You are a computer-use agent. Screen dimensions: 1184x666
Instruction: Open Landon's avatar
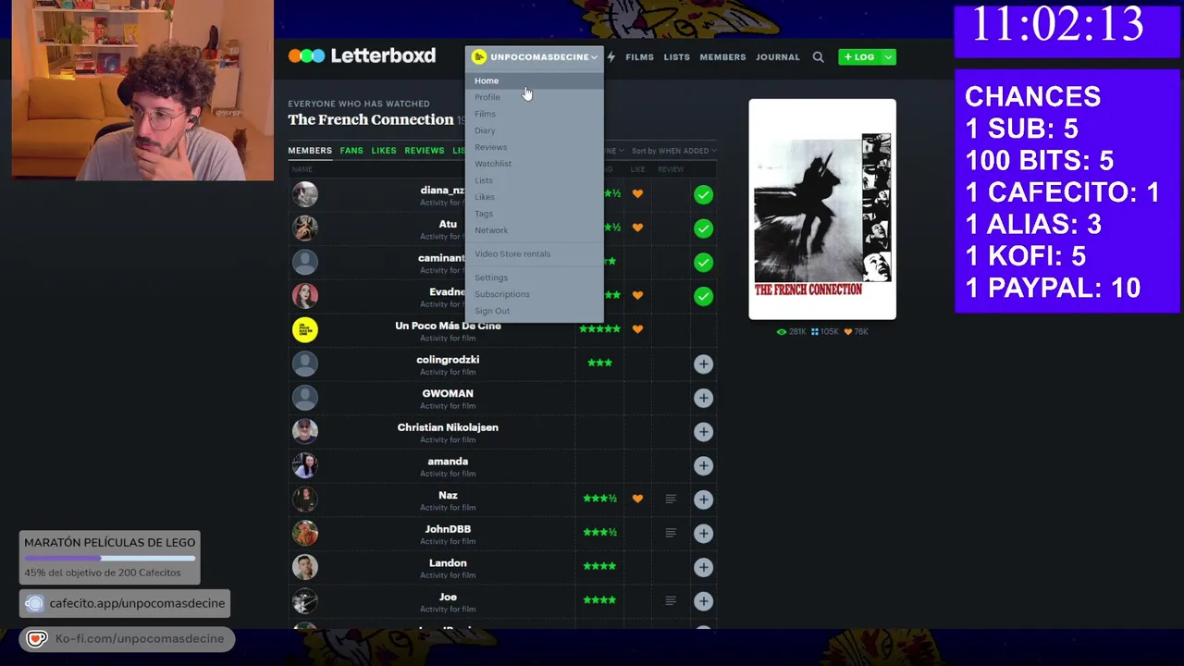point(305,566)
